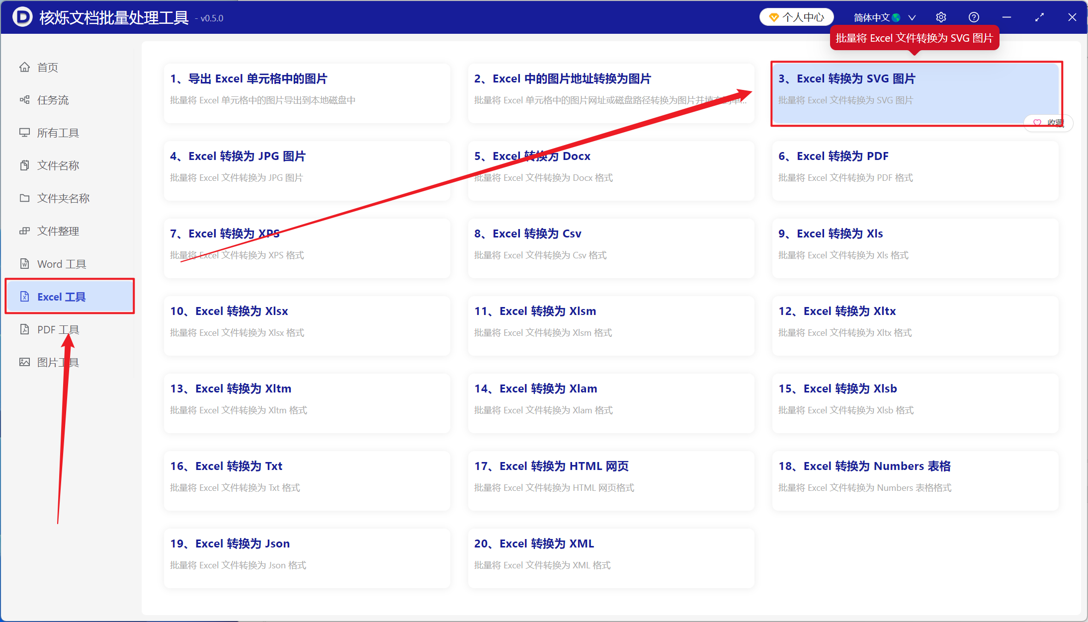Open the Excel 转换为 PDF card

916,170
